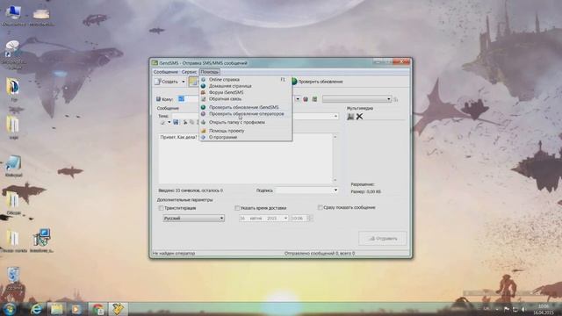The image size is (562, 316).
Task: Click Action Center flag in system tray
Action: click(507, 309)
